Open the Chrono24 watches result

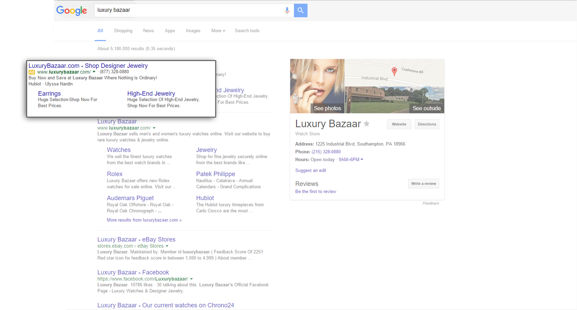click(x=166, y=305)
